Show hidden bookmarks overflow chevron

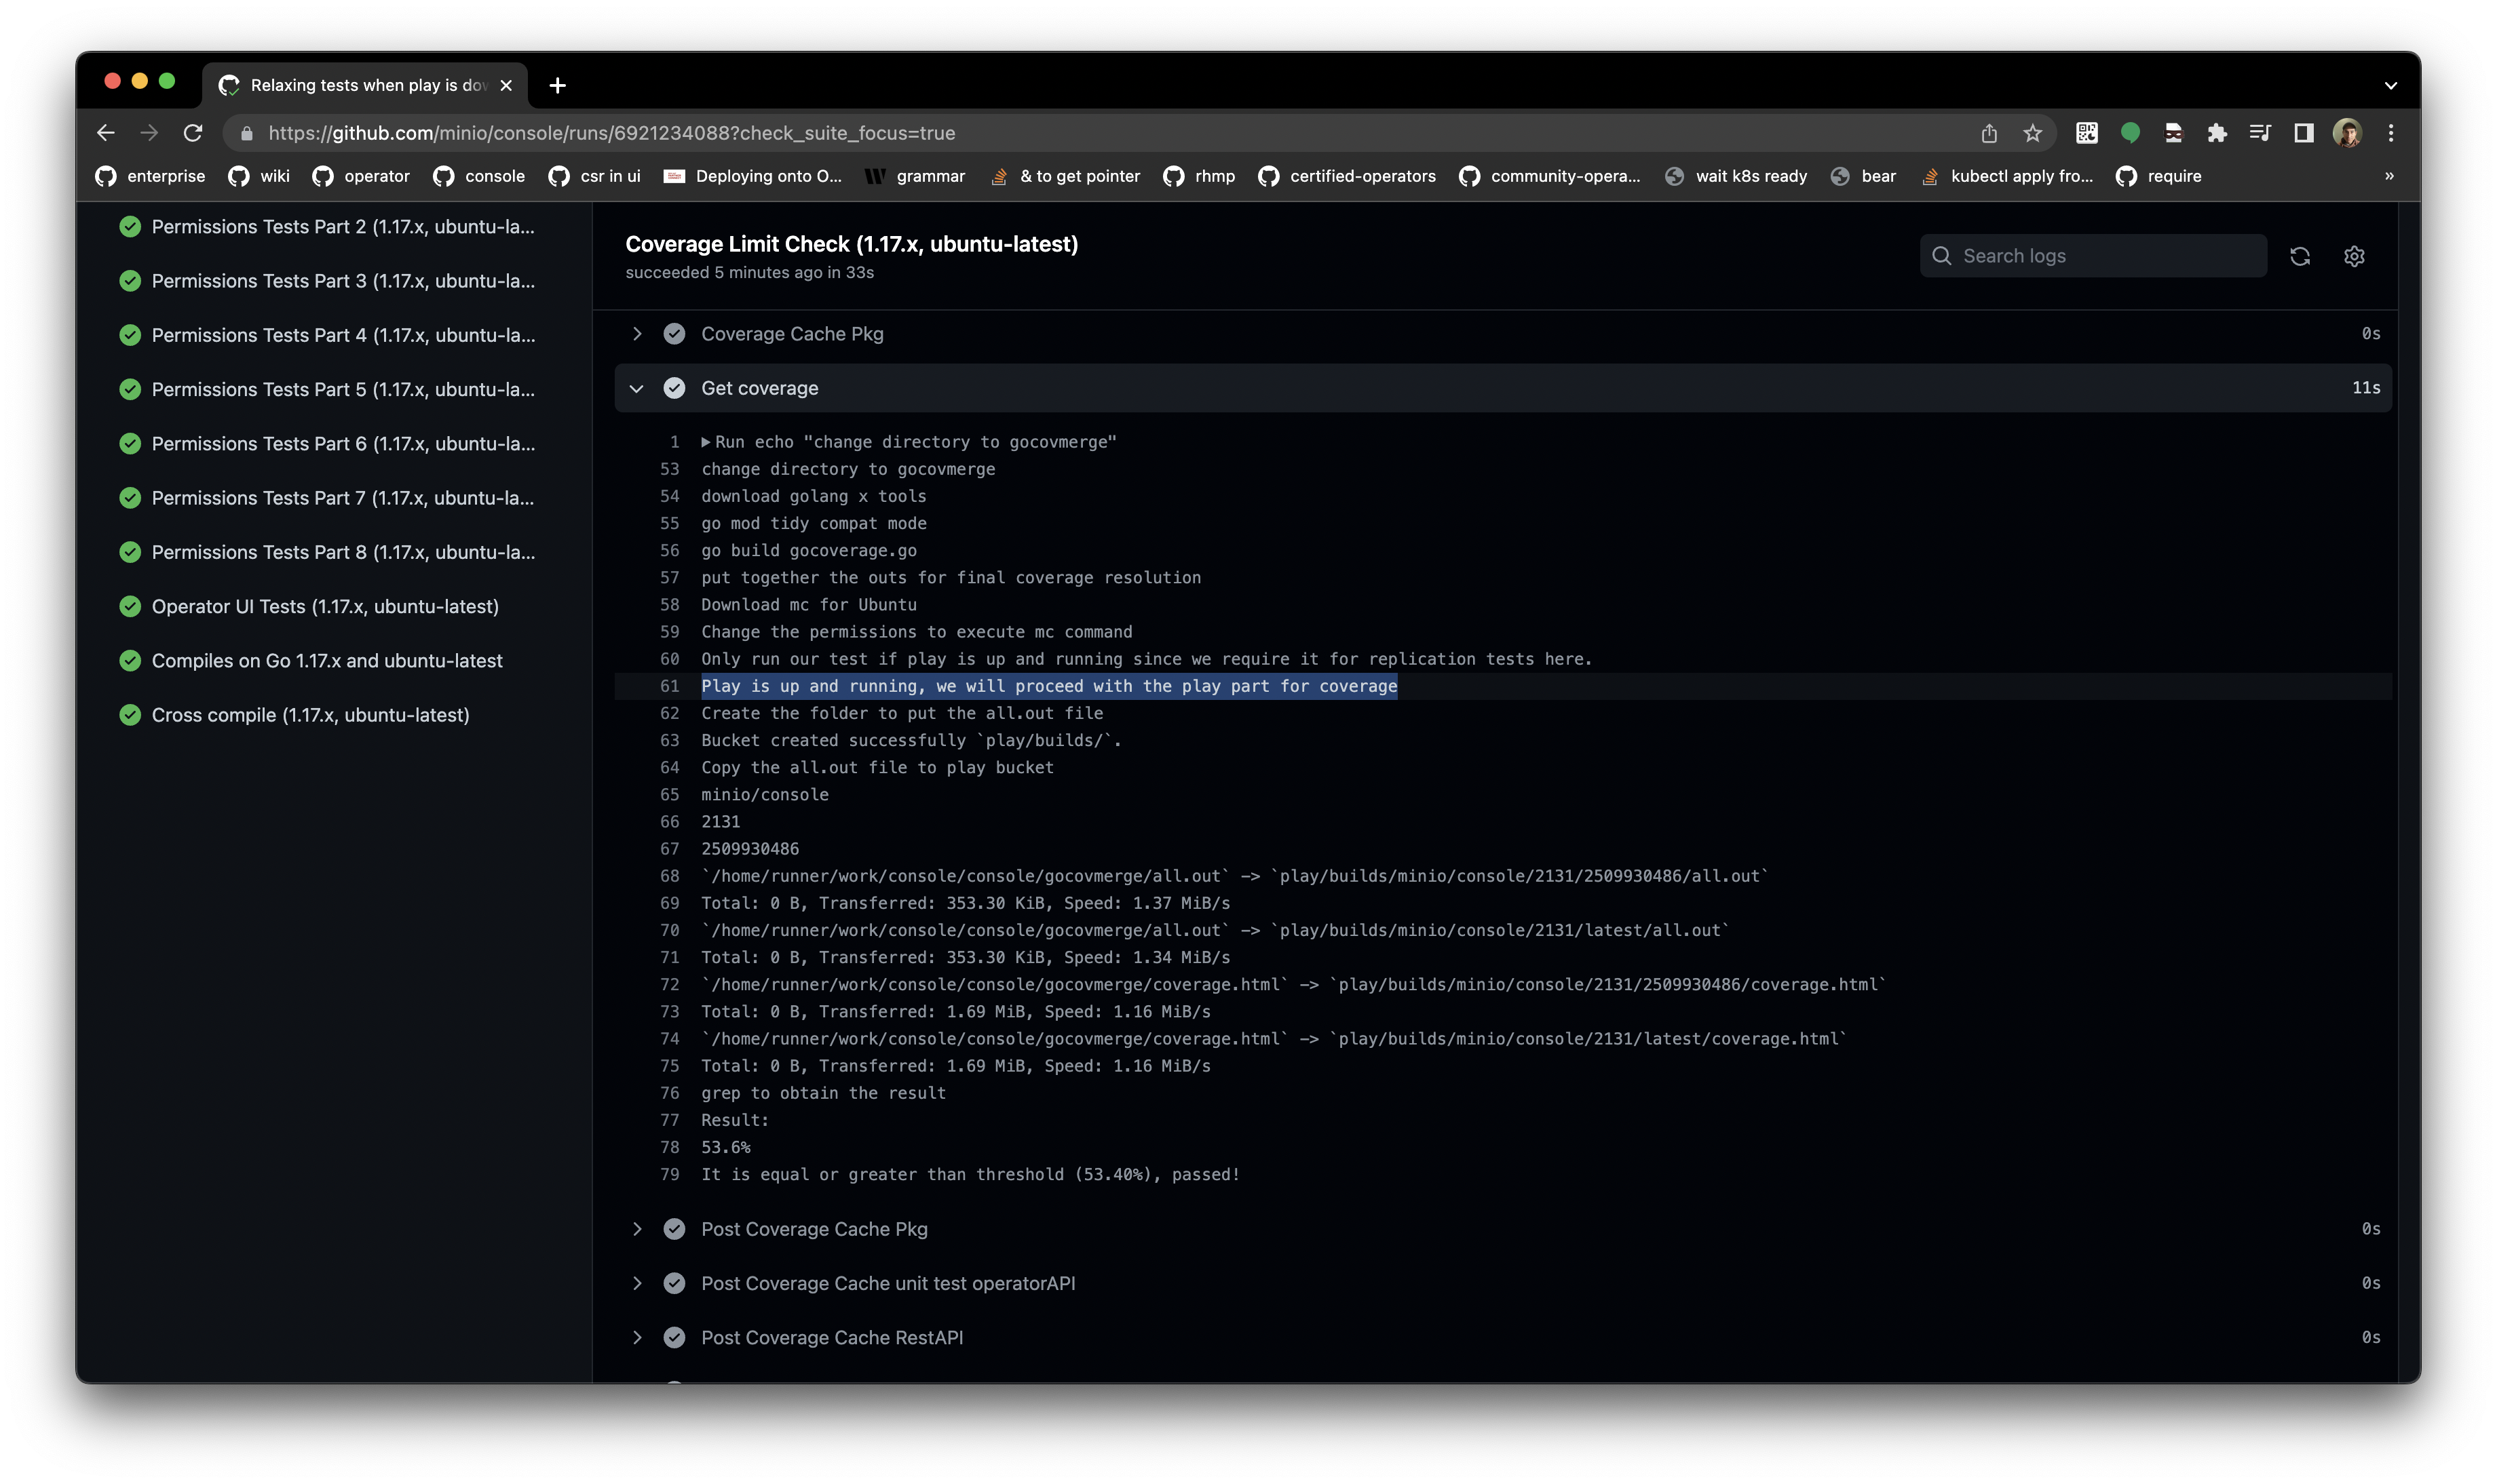tap(2389, 176)
